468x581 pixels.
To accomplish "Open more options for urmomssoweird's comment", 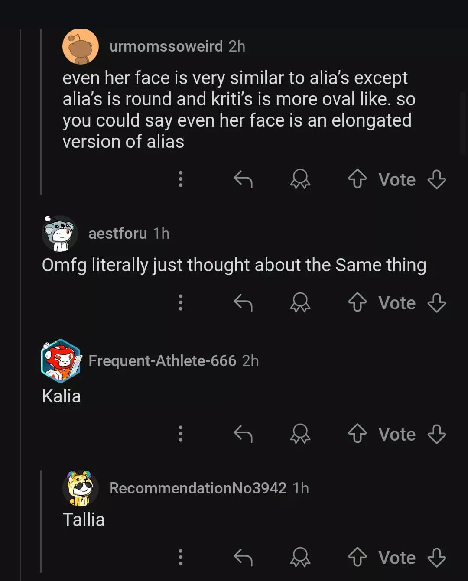I will (x=181, y=179).
